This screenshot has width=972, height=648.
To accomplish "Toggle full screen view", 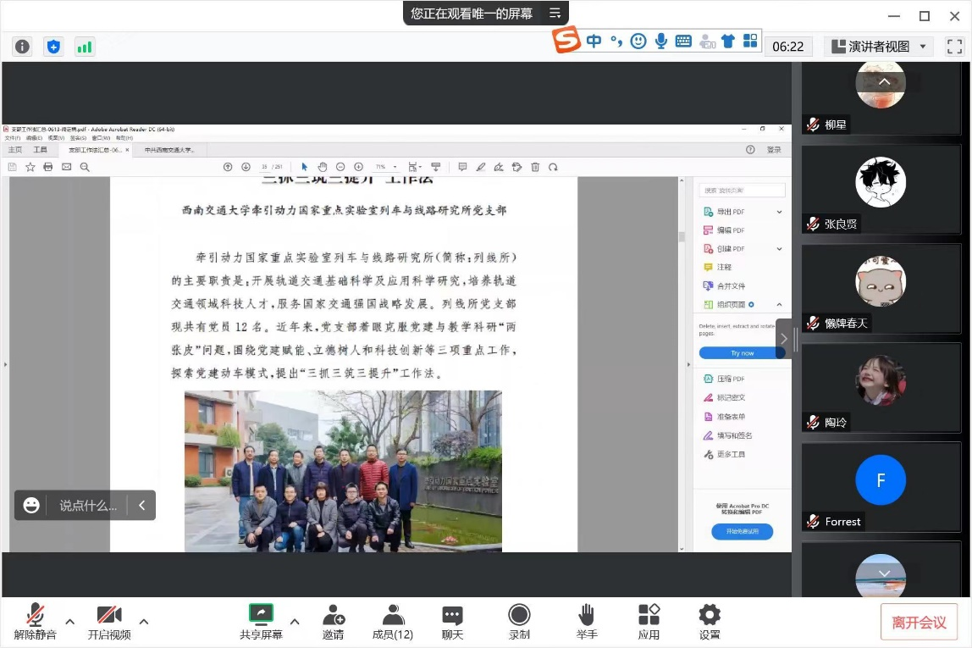I will (954, 47).
